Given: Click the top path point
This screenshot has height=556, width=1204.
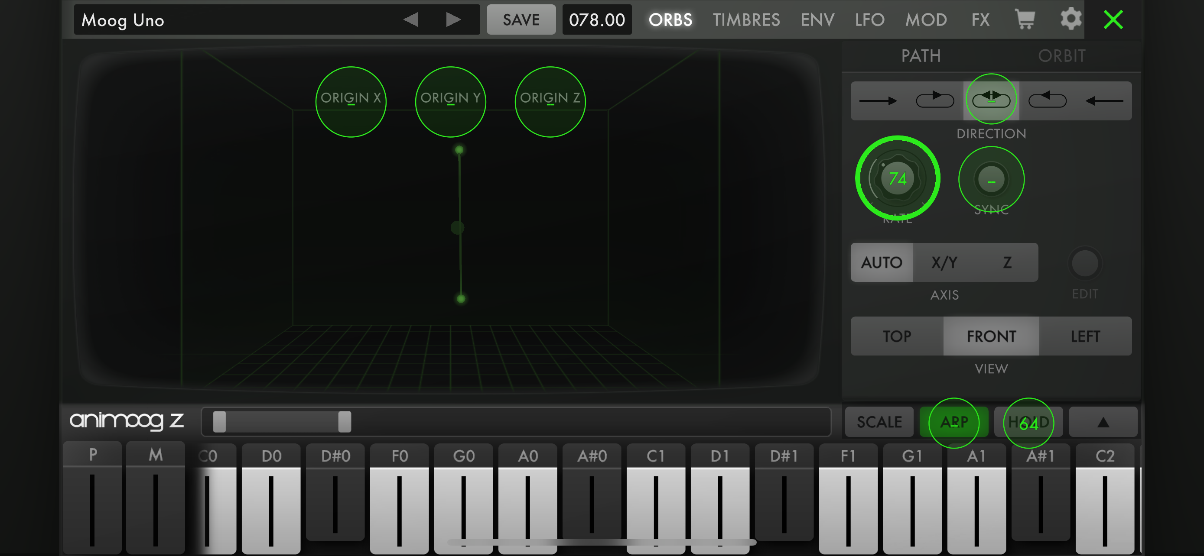Looking at the screenshot, I should pyautogui.click(x=459, y=150).
